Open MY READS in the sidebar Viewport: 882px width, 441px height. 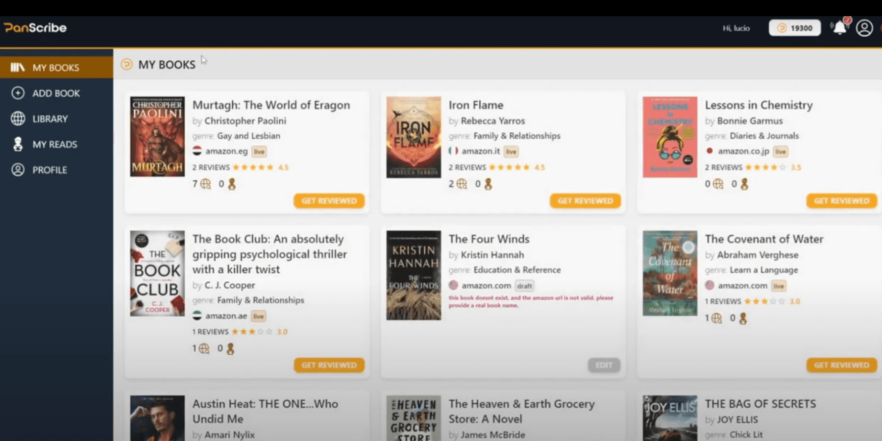56,144
